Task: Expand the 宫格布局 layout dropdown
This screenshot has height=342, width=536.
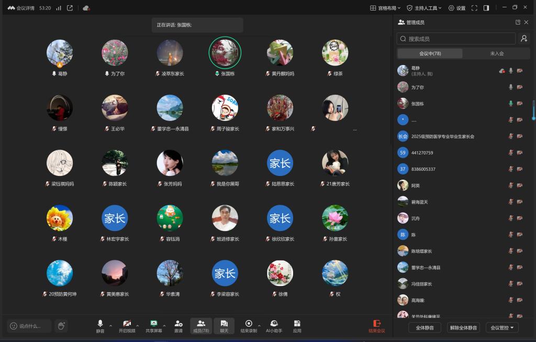Action: (x=385, y=8)
